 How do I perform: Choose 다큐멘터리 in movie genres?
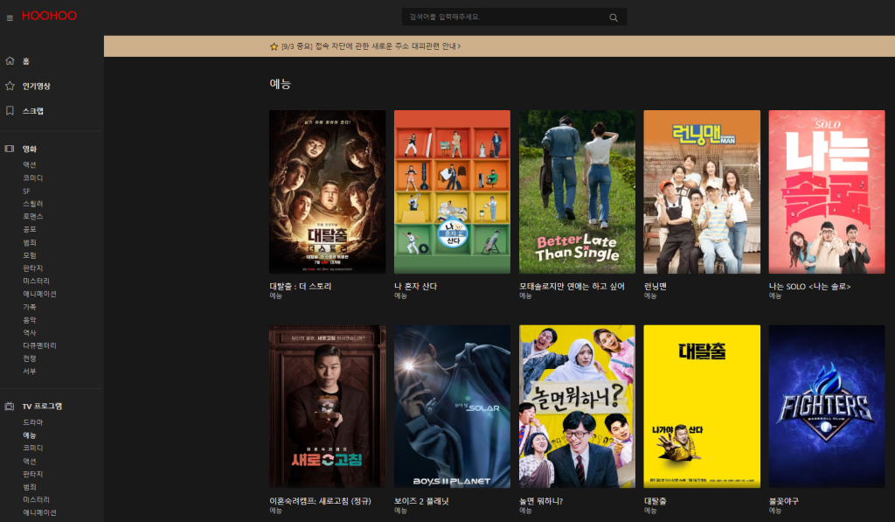point(39,345)
